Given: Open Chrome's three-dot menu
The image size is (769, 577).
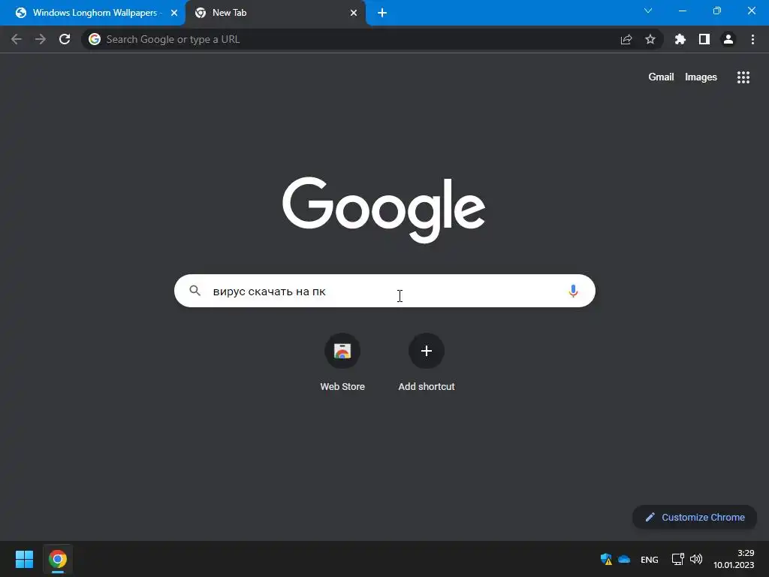Looking at the screenshot, I should [752, 39].
